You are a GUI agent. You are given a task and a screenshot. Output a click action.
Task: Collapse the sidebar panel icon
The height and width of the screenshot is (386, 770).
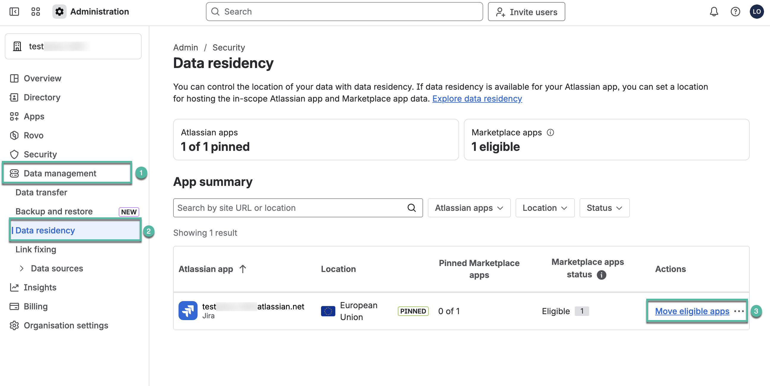[14, 12]
